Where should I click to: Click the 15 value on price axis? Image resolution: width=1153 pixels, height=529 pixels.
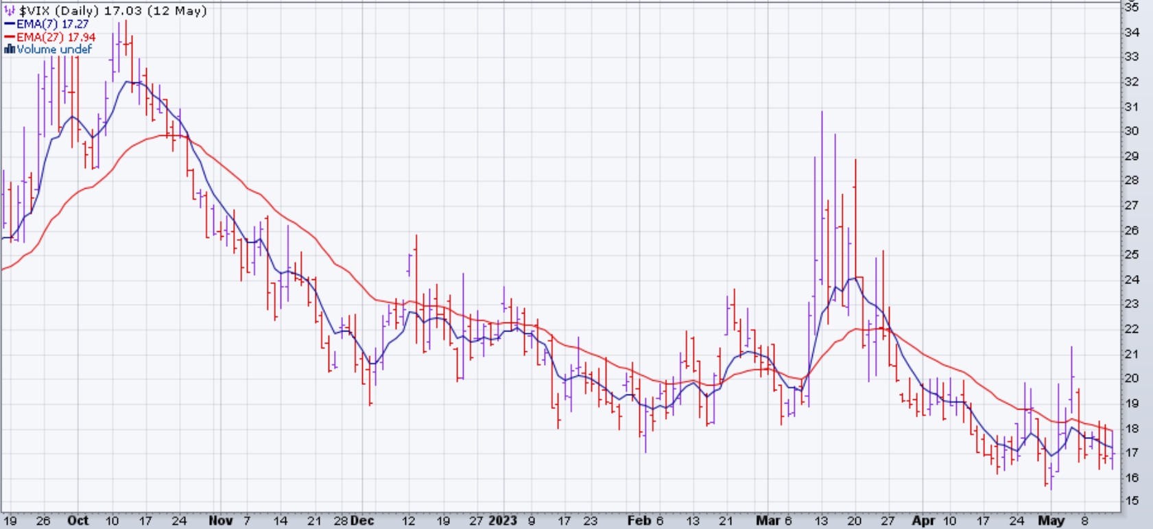(1131, 501)
